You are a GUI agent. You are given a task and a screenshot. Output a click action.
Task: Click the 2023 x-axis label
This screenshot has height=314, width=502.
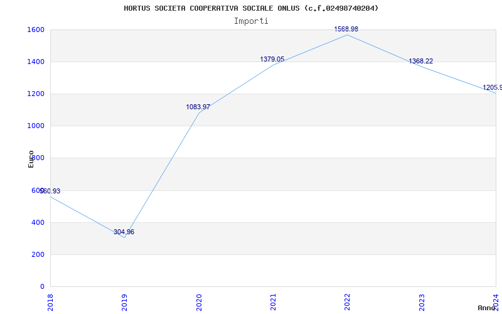click(422, 302)
